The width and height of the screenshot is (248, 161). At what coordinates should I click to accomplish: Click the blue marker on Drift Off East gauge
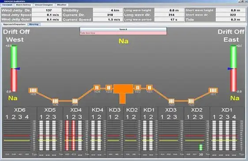229,69
